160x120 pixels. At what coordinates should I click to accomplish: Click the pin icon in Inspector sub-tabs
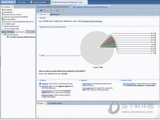(x=33, y=32)
